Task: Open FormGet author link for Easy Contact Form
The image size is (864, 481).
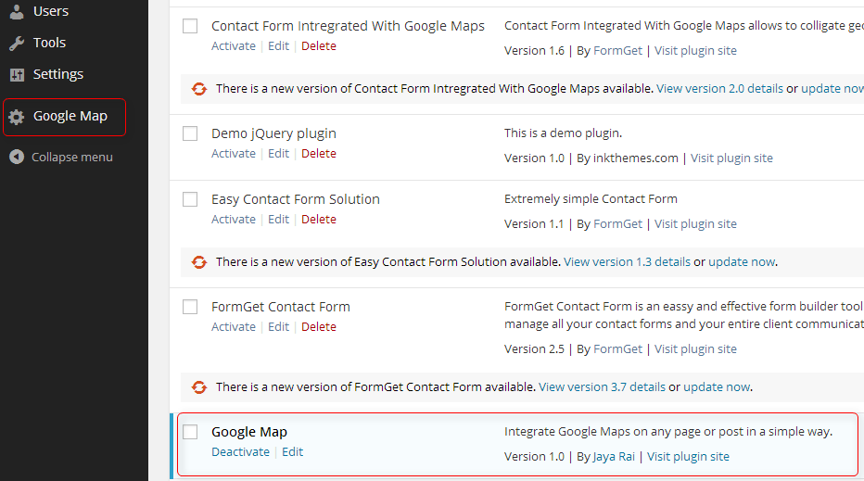Action: click(x=617, y=224)
